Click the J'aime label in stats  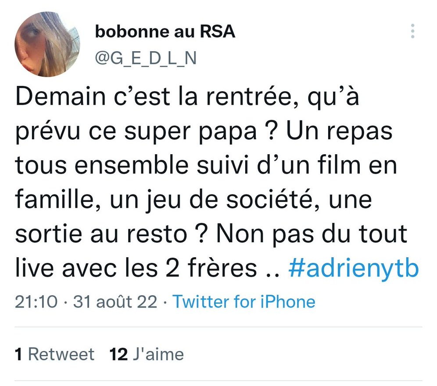tap(158, 354)
